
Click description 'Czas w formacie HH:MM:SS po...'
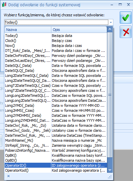coord(78,110)
